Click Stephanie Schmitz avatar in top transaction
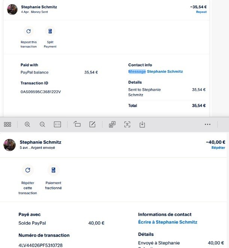229x248 pixels. [12, 9]
